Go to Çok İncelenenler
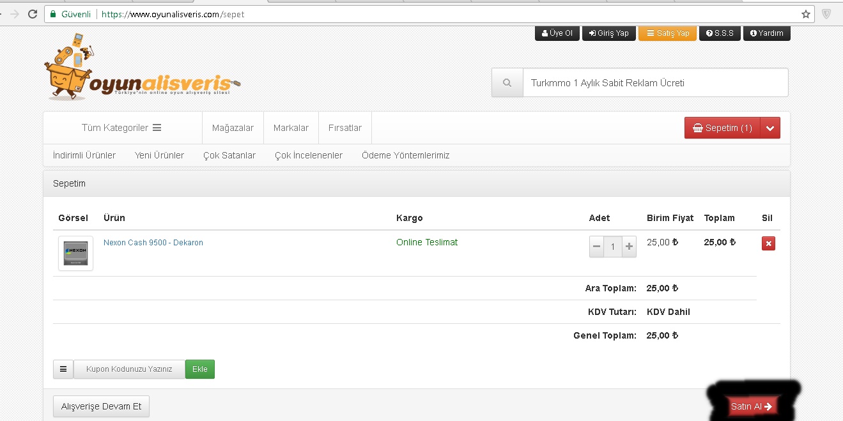 [309, 155]
